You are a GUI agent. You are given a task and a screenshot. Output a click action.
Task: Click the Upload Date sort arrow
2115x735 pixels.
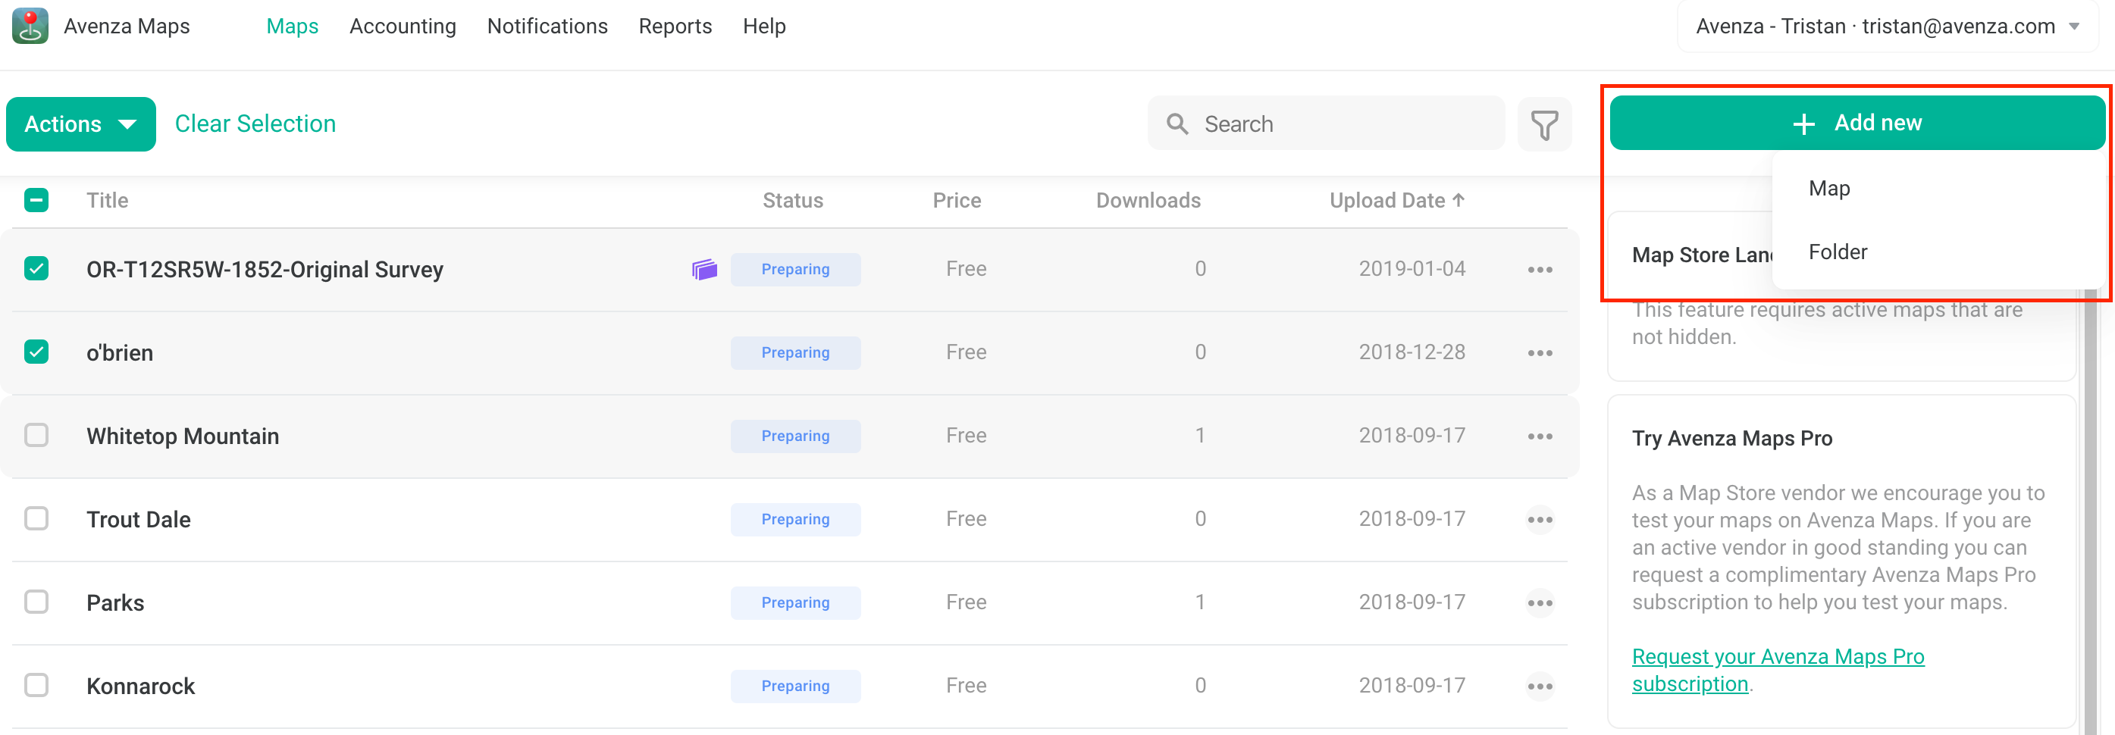(x=1459, y=200)
